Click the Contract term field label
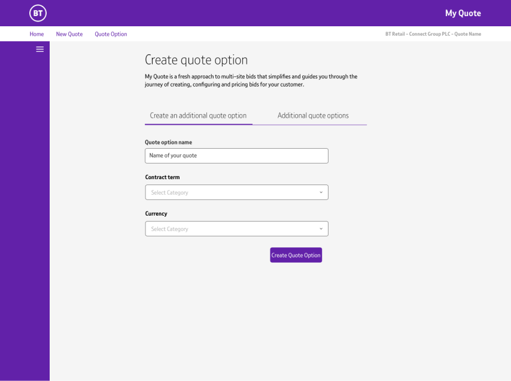The width and height of the screenshot is (511, 381). pos(162,177)
